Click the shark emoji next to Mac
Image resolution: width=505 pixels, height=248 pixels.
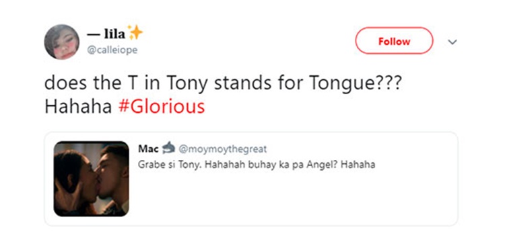168,148
